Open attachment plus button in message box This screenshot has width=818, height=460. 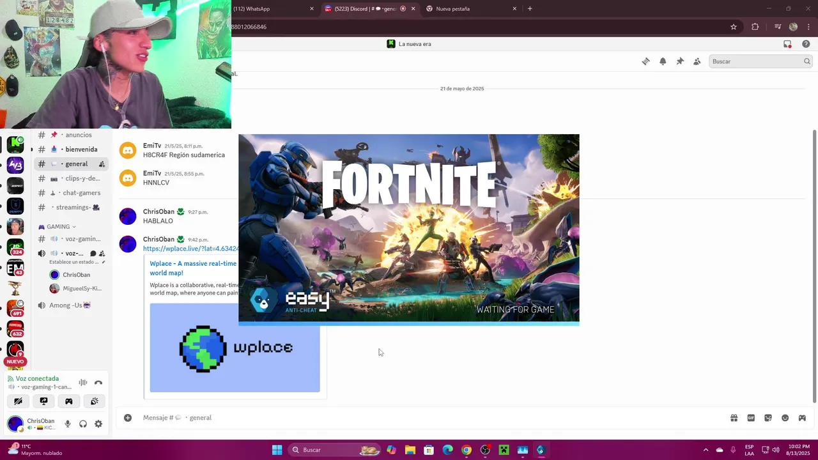pyautogui.click(x=128, y=418)
